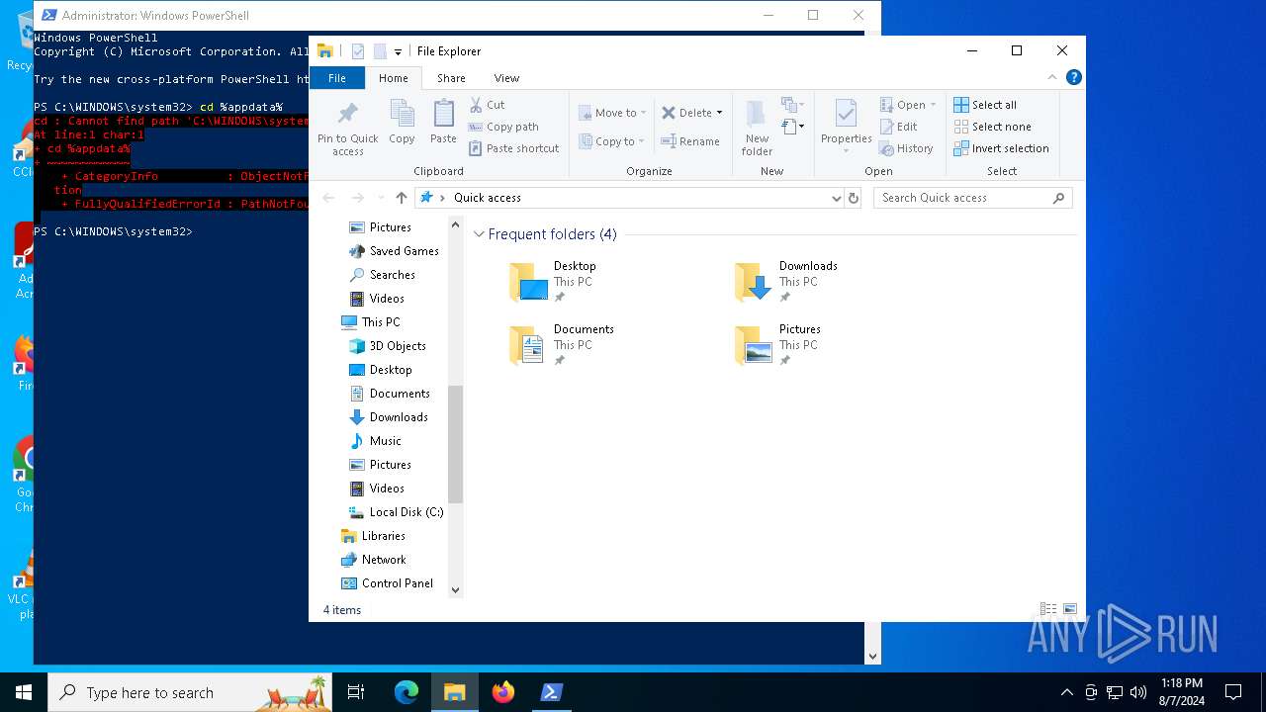Open the File tab
Viewport: 1266px width, 712px height.
tap(337, 78)
